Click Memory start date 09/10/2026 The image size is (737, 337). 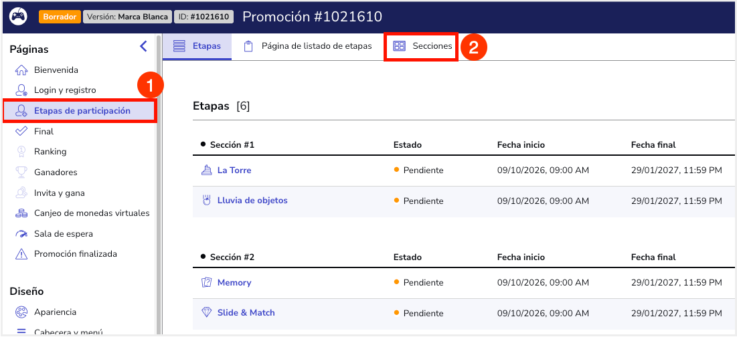click(543, 283)
